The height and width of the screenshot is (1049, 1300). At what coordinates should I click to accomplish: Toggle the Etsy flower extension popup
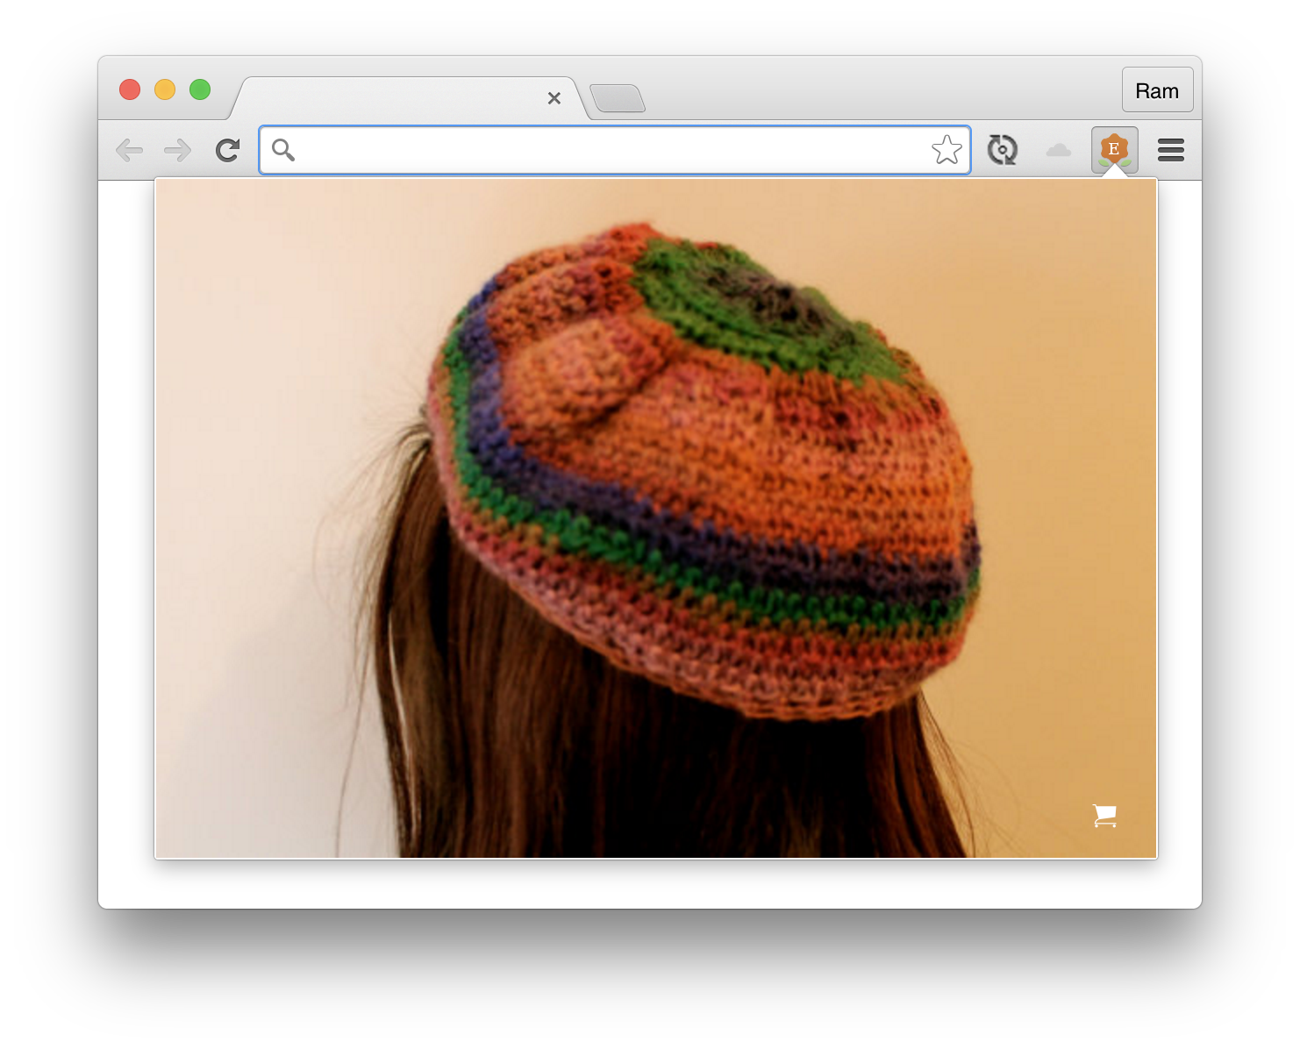[1114, 150]
